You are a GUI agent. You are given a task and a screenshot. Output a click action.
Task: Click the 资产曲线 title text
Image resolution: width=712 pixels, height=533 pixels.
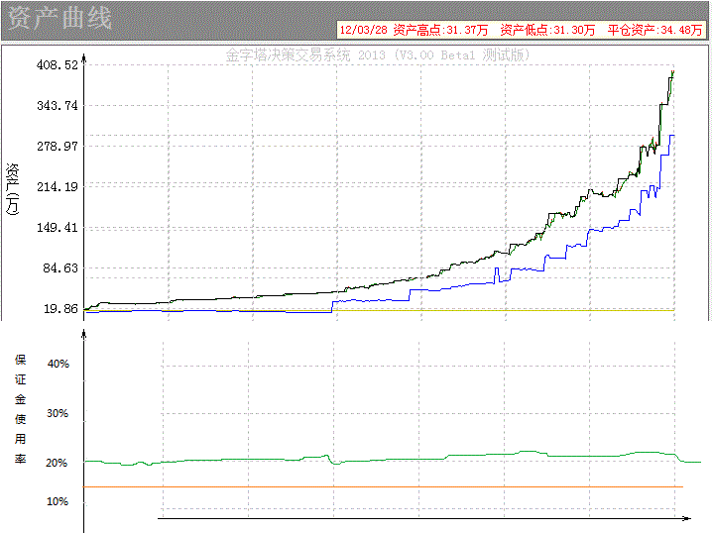coord(59,19)
